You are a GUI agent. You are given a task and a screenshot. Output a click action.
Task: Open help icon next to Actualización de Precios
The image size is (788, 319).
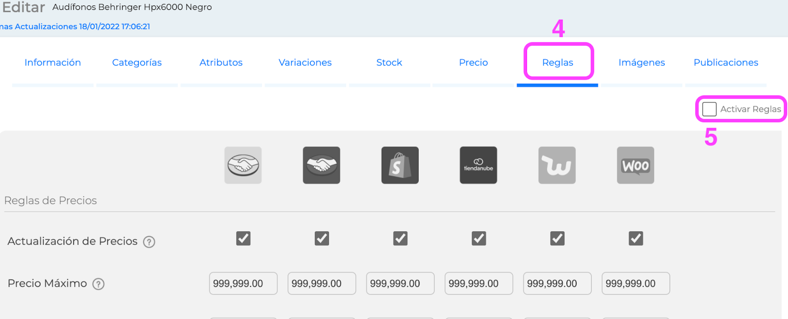pyautogui.click(x=149, y=242)
